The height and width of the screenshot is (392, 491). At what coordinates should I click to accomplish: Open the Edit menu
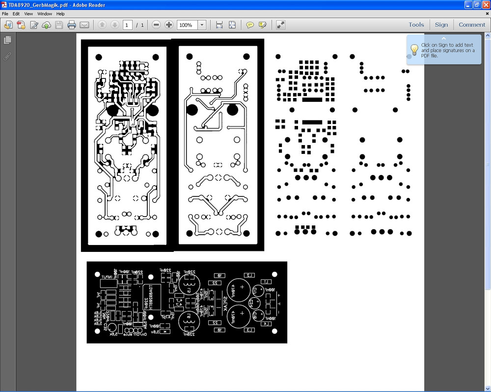click(x=16, y=14)
